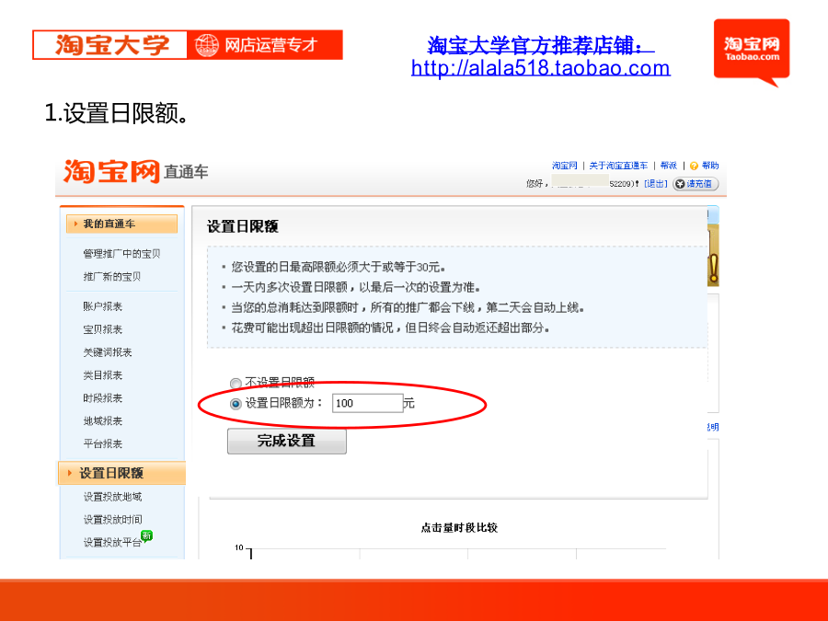The width and height of the screenshot is (828, 621).
Task: Click the green 新 badge next to 设置投放平台
Action: tap(146, 535)
